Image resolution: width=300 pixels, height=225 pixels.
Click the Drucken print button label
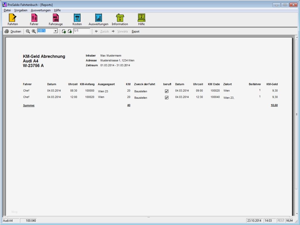click(16, 31)
